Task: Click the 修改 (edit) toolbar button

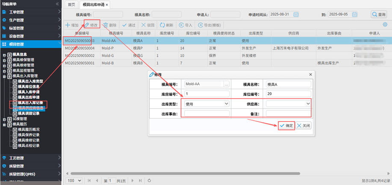Action: pos(91,25)
